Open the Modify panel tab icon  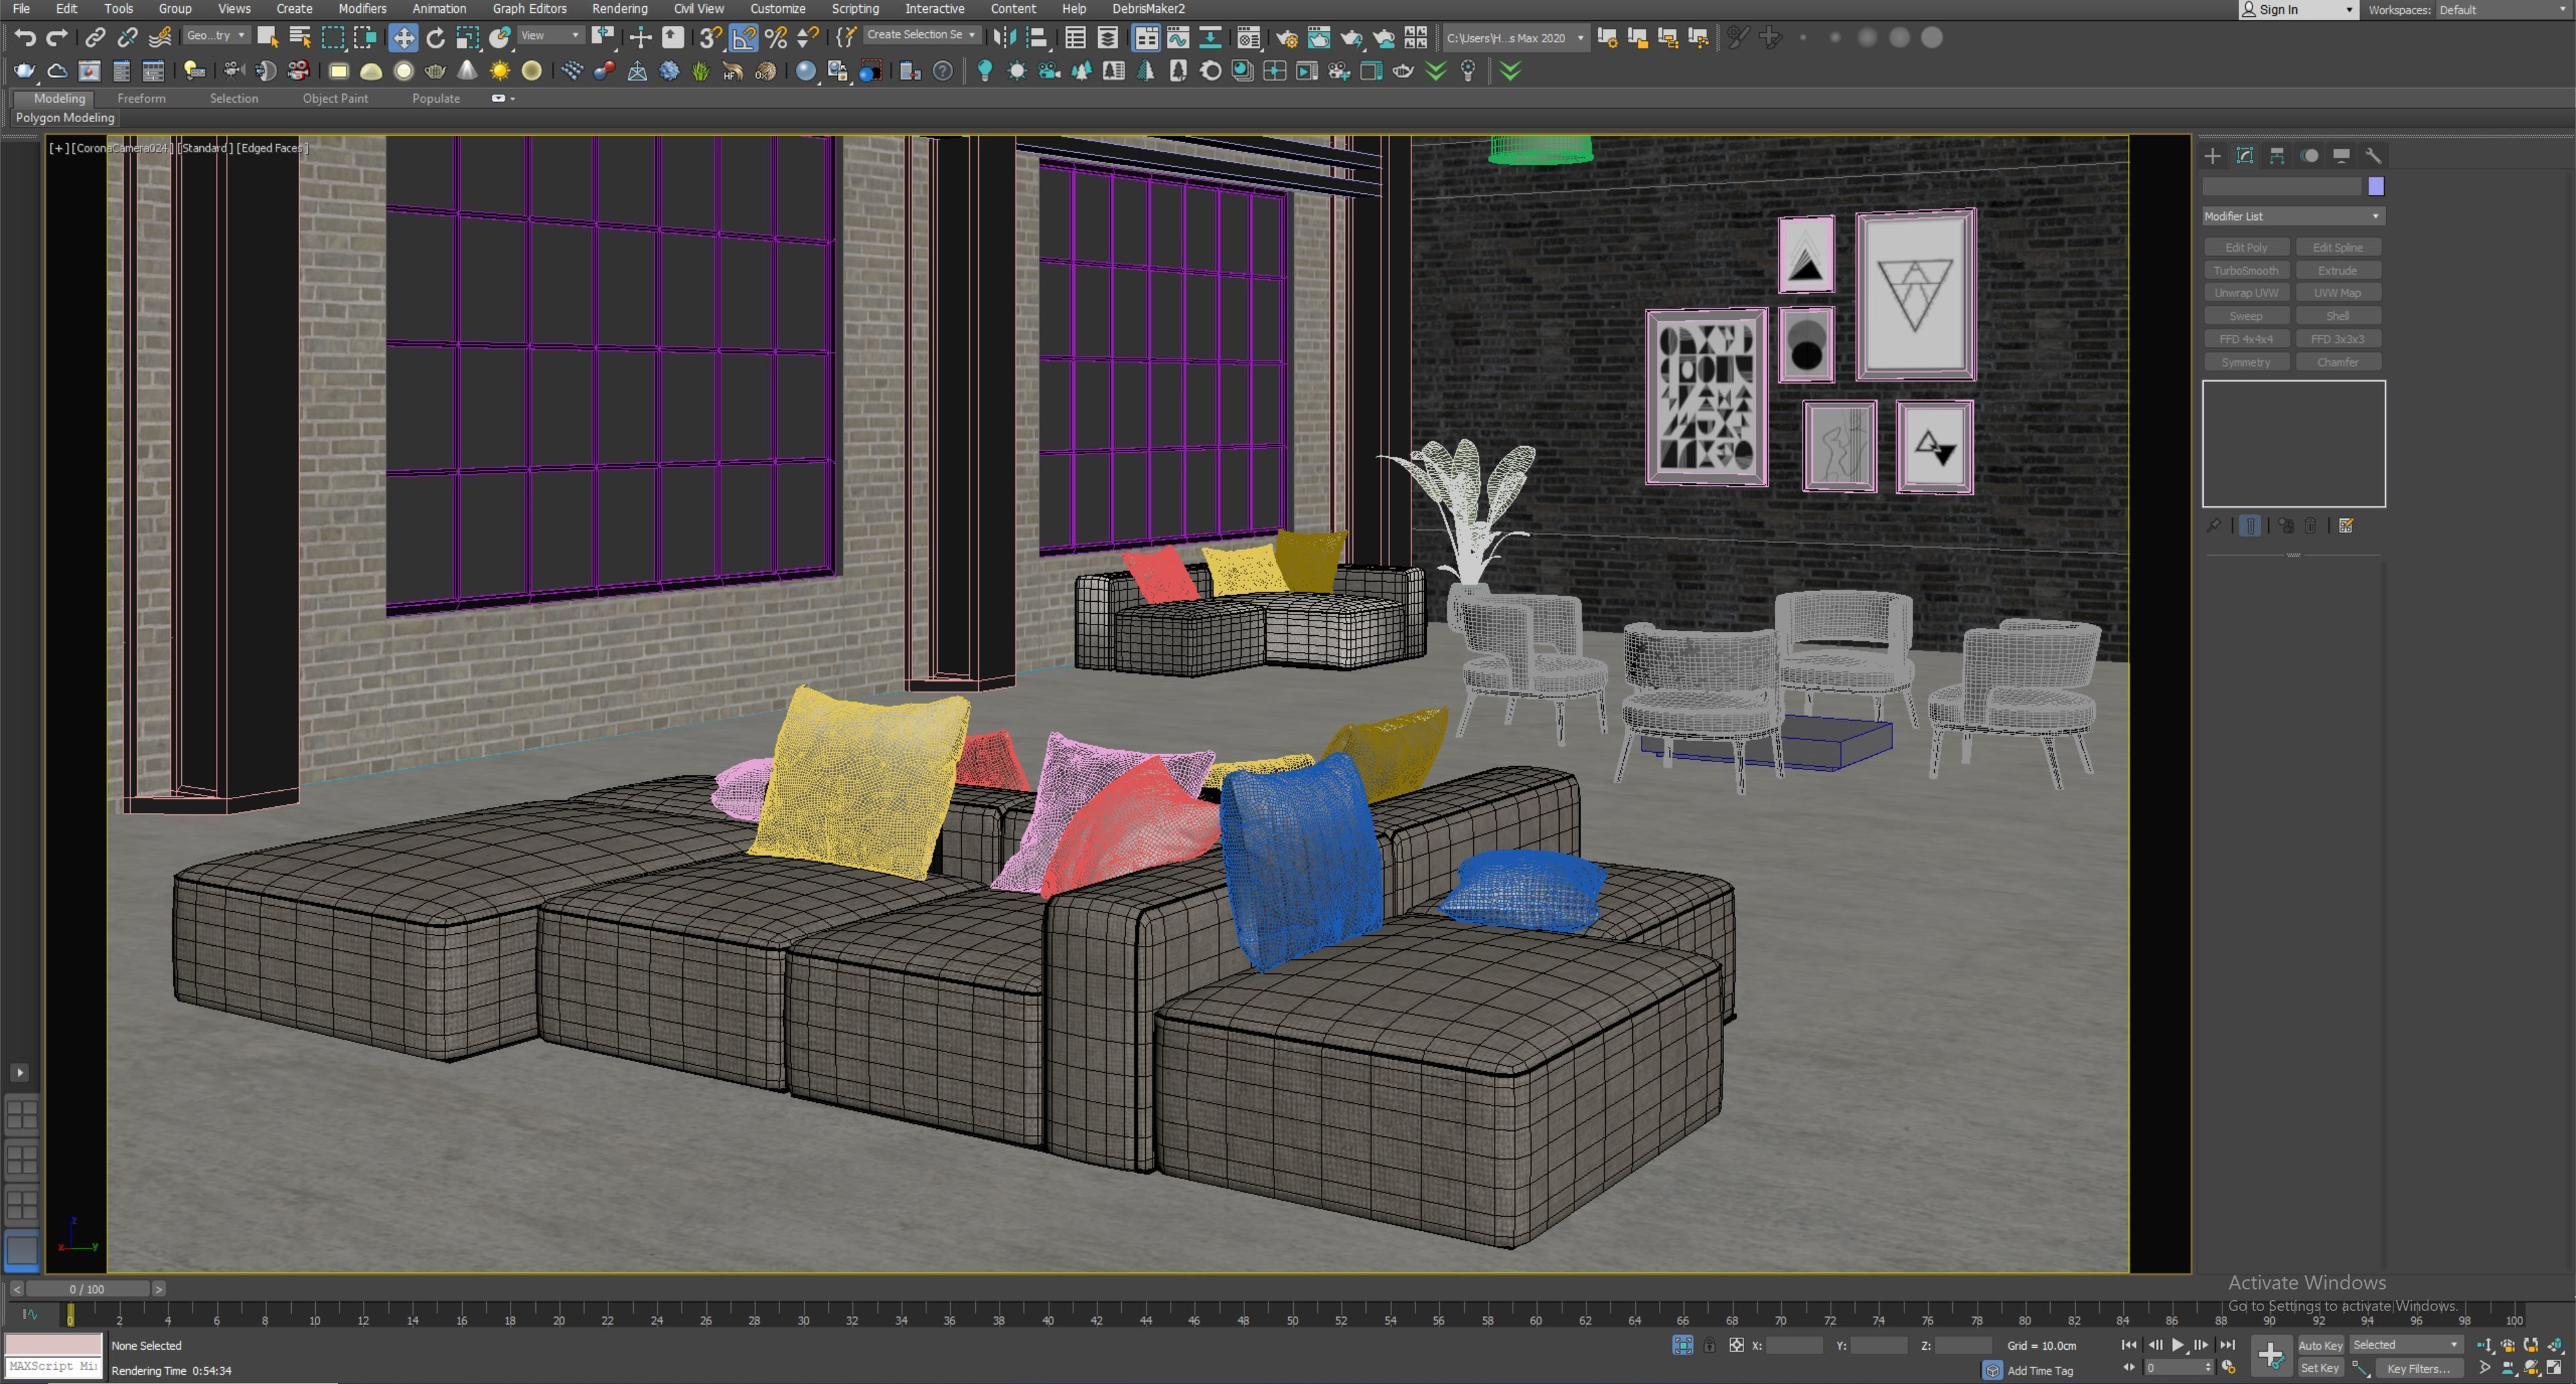click(2245, 155)
